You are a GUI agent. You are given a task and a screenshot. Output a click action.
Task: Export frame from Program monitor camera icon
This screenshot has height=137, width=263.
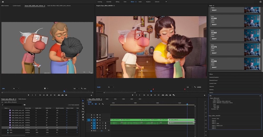(170, 95)
